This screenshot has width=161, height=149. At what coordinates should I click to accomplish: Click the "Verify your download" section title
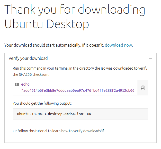tap(28, 58)
